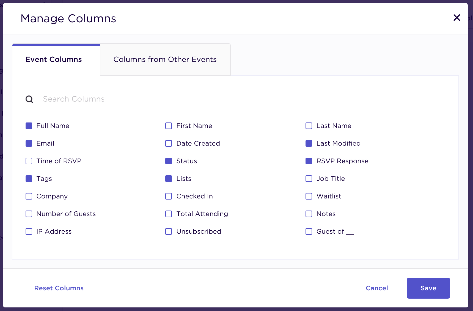Enable the First Name column
Viewport: 473px width, 311px height.
point(169,126)
